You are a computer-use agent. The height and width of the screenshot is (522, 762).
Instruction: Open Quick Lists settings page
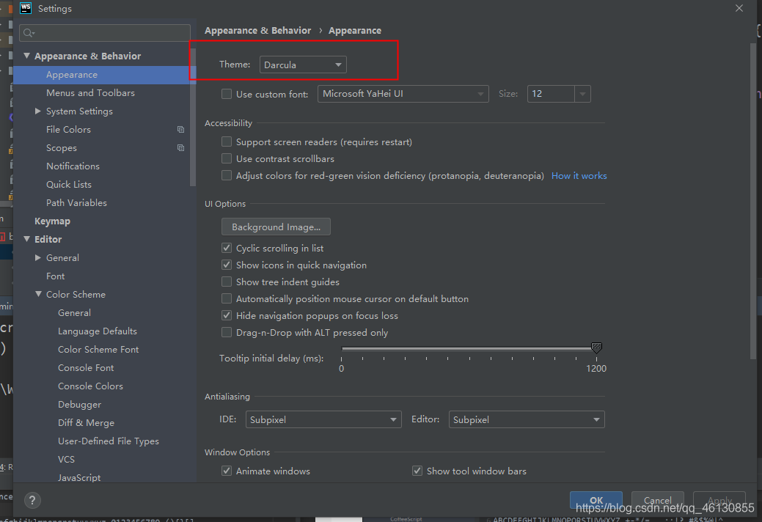[x=68, y=185]
